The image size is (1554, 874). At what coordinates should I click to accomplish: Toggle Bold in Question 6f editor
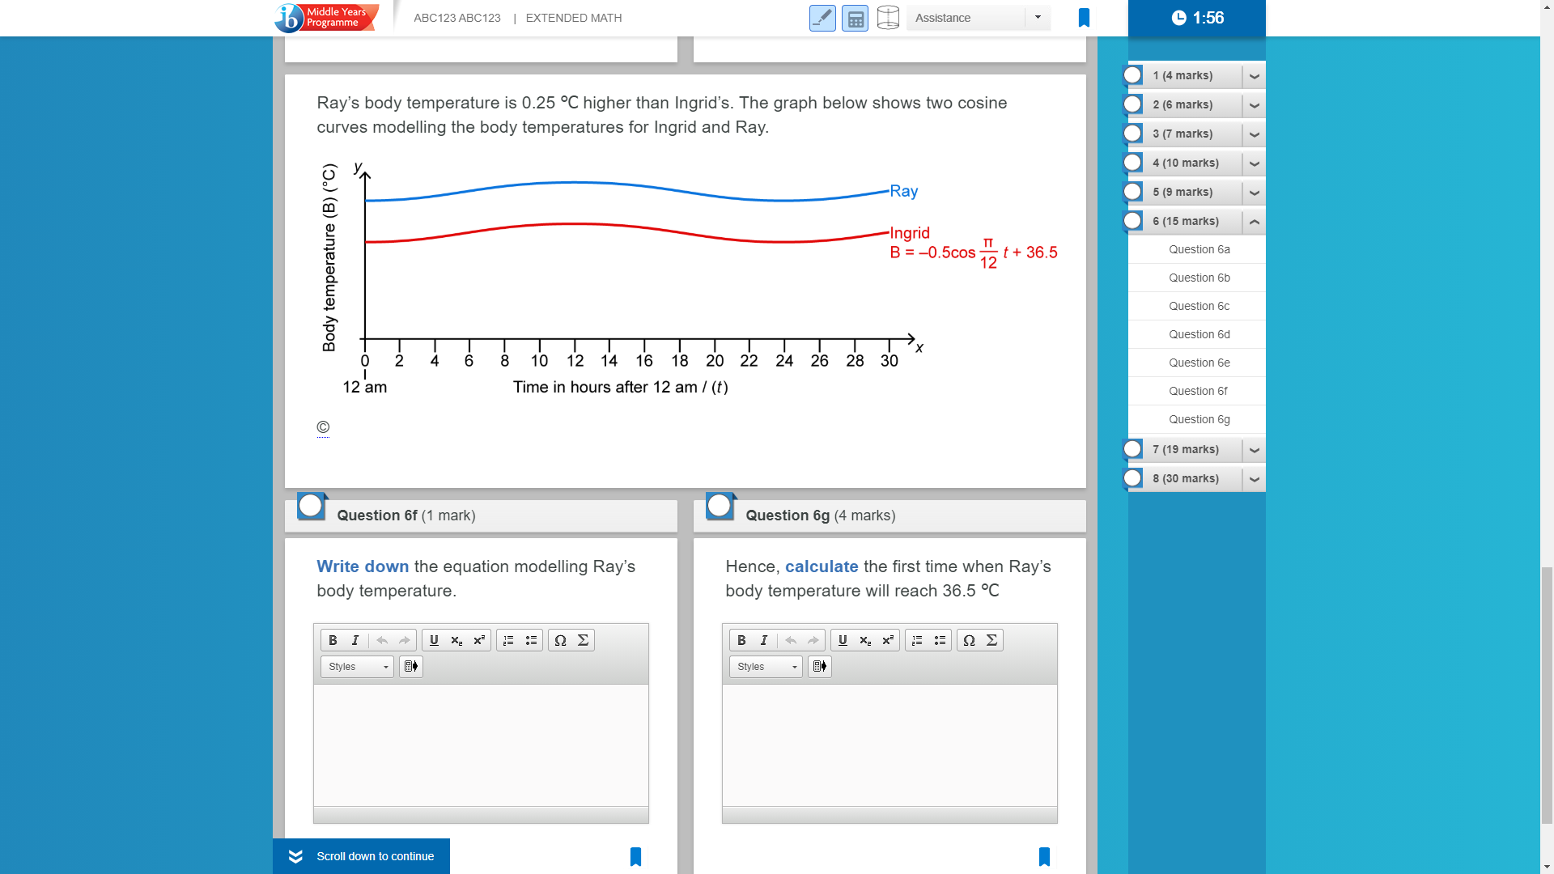333,640
